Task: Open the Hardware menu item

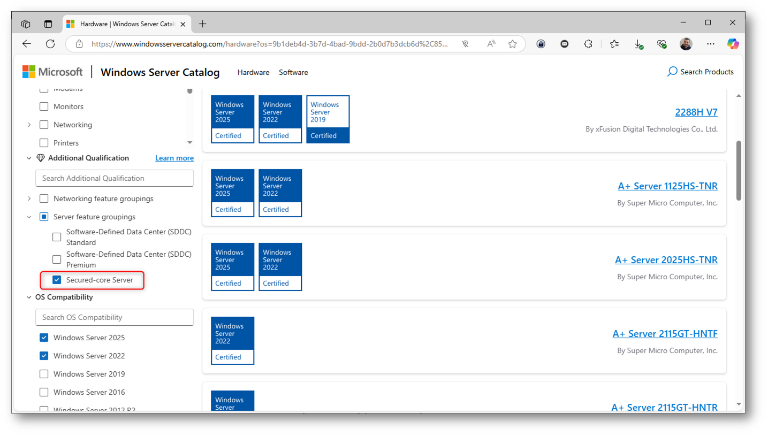Action: [253, 72]
